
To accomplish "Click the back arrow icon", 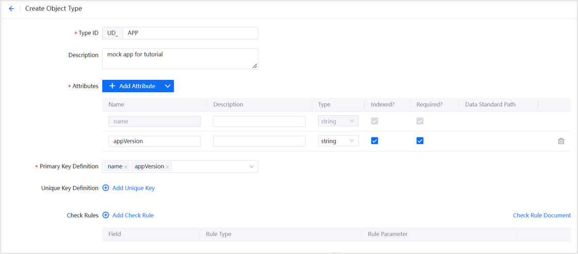I will pyautogui.click(x=11, y=9).
